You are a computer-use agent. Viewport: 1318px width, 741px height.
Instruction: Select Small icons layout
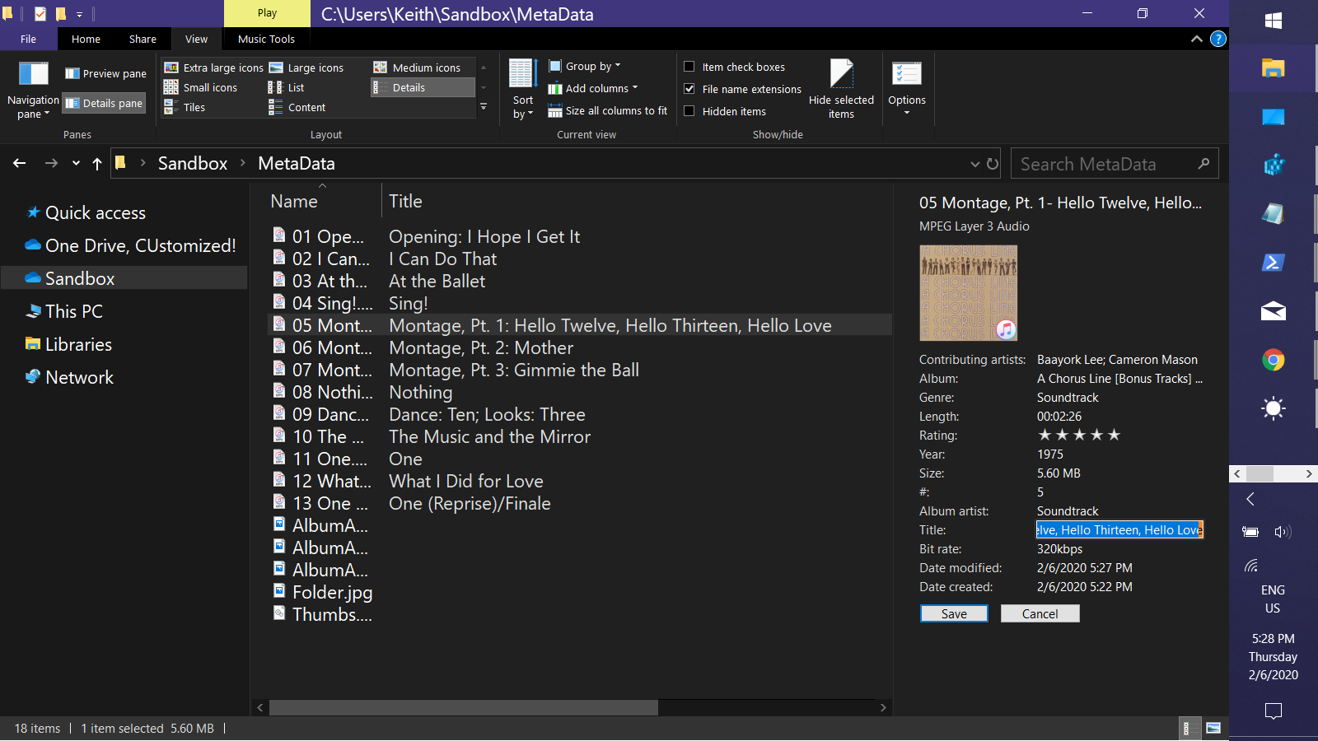(x=200, y=87)
